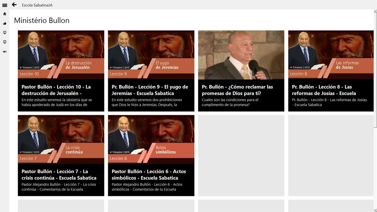Open the lower video screen sidebar icon
This screenshot has width=377, height=212.
(5, 42)
